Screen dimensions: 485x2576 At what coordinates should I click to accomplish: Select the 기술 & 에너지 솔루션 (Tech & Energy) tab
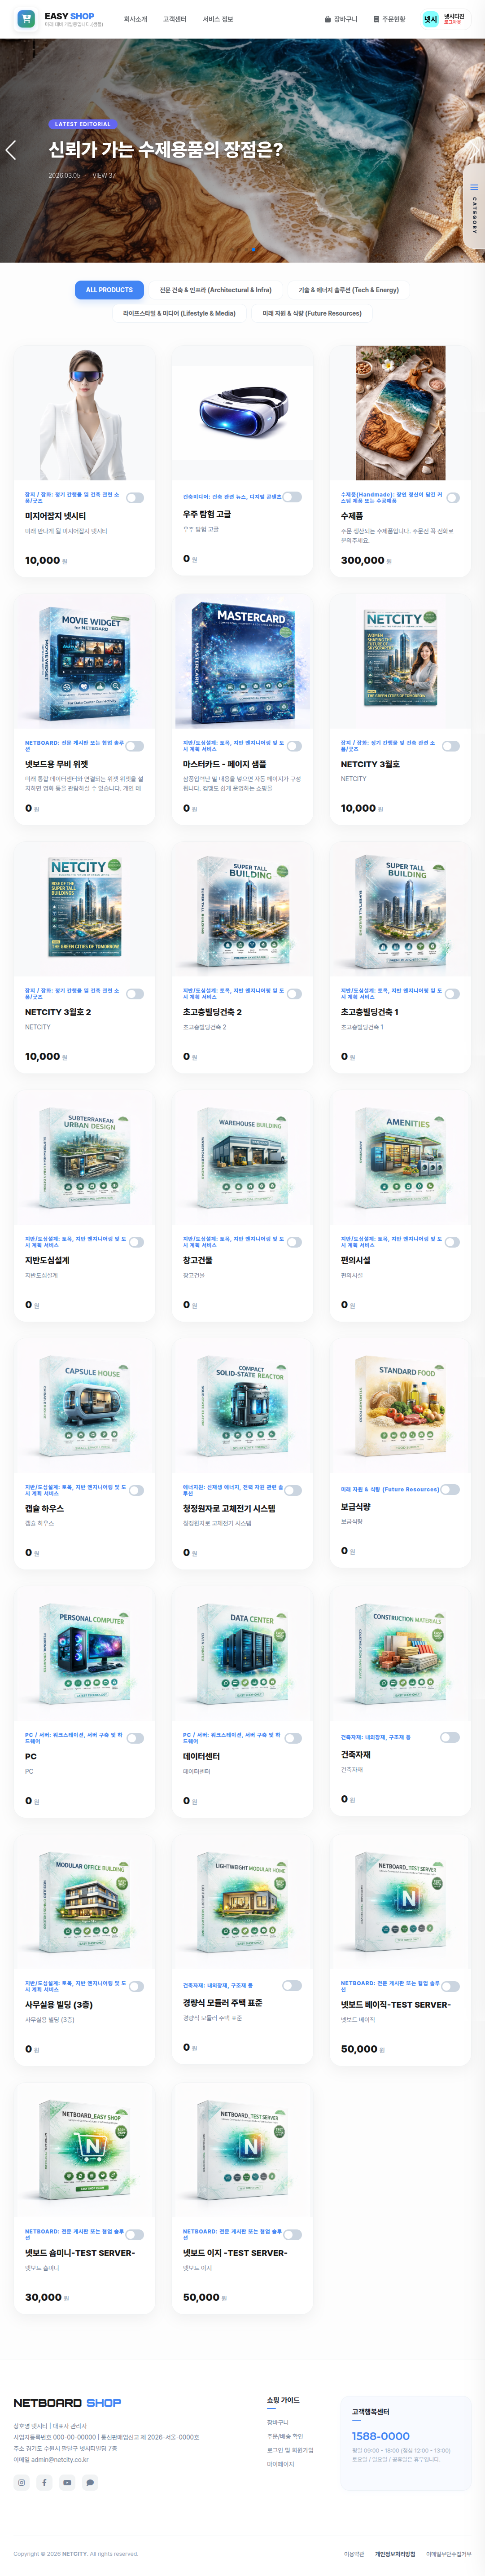point(348,290)
